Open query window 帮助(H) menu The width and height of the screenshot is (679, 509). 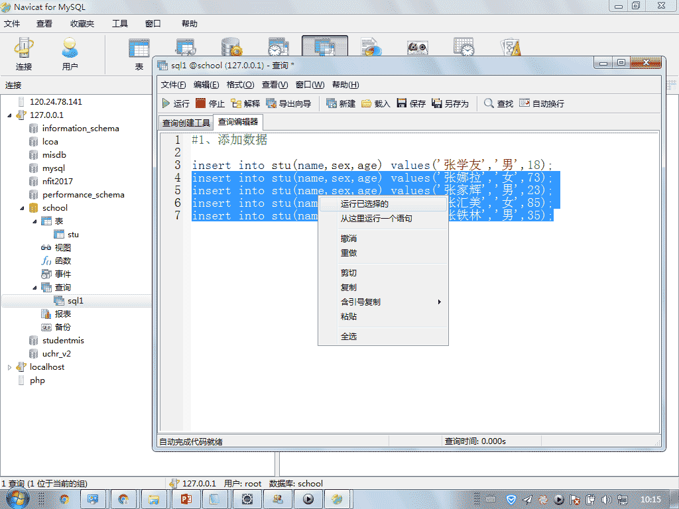click(345, 85)
